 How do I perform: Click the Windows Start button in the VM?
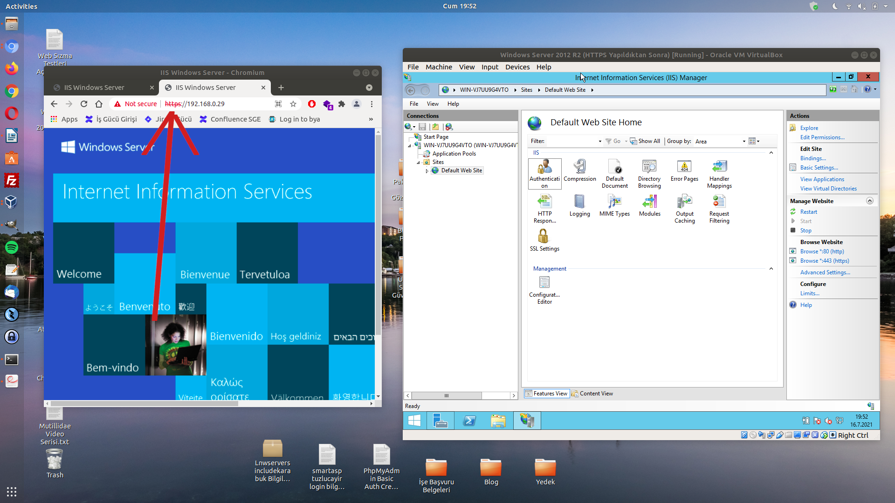pos(414,421)
